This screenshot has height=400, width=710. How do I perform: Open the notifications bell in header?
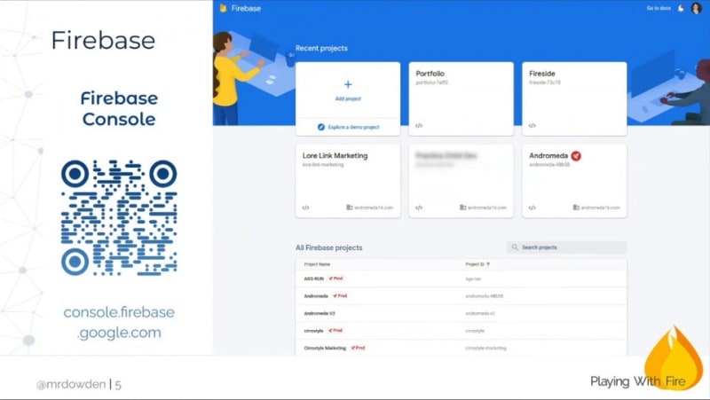(681, 8)
